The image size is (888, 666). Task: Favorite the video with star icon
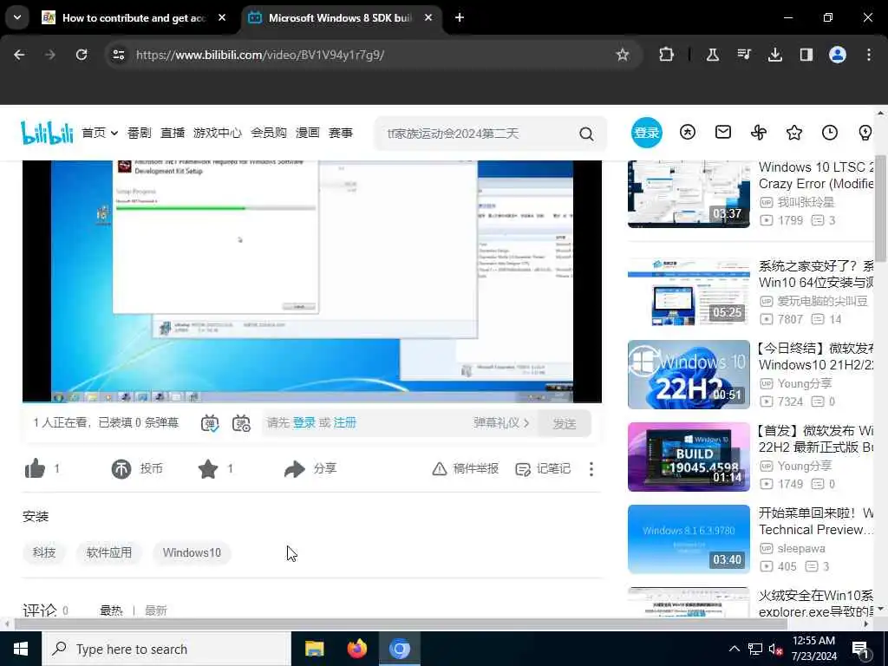(208, 468)
